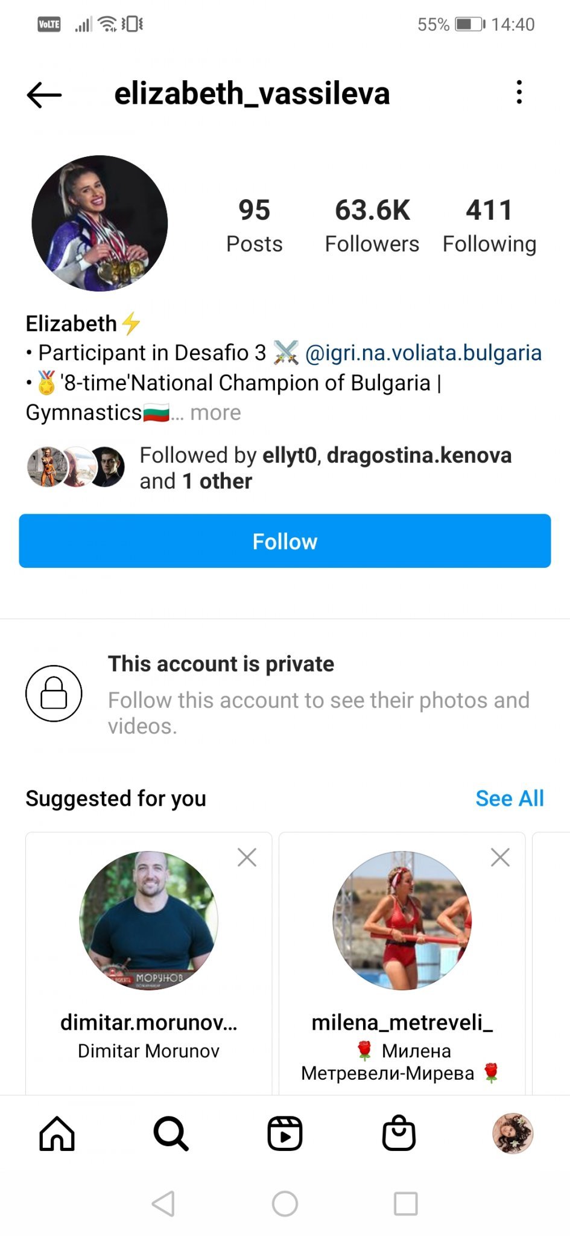Open Dimitar Morunov suggested profile photo
Viewport: 570px width, 1236px height.
(148, 920)
